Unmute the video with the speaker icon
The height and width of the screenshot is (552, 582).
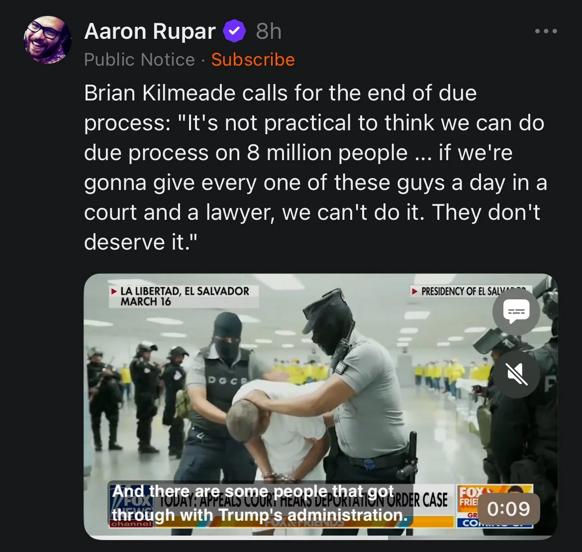[x=516, y=374]
